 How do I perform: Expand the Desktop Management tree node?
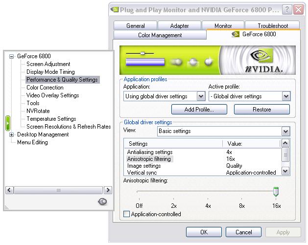pos(11,134)
